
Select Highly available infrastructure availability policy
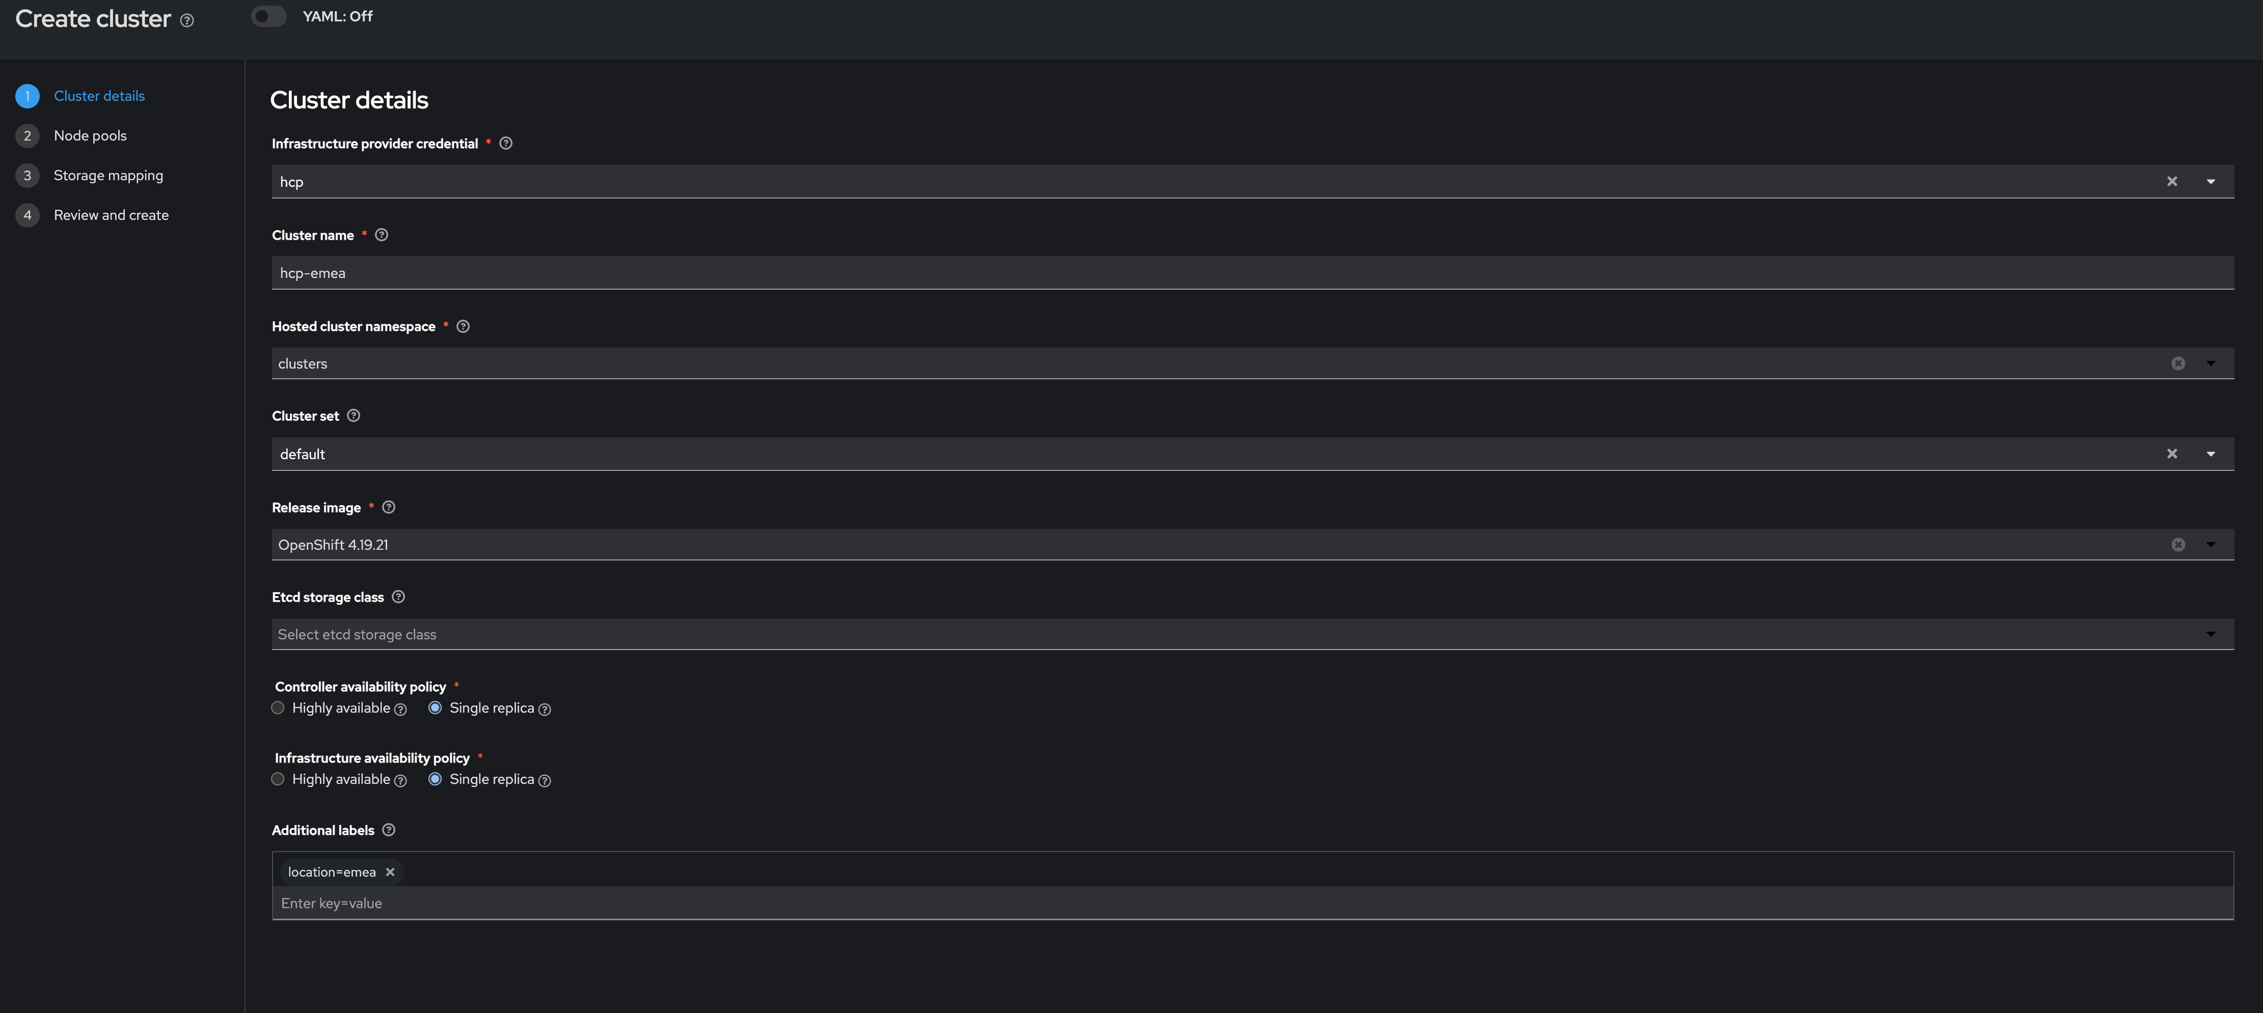tap(278, 779)
